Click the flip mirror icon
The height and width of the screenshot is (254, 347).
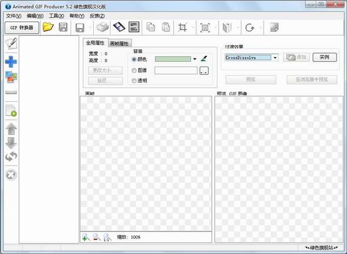[x=227, y=28]
